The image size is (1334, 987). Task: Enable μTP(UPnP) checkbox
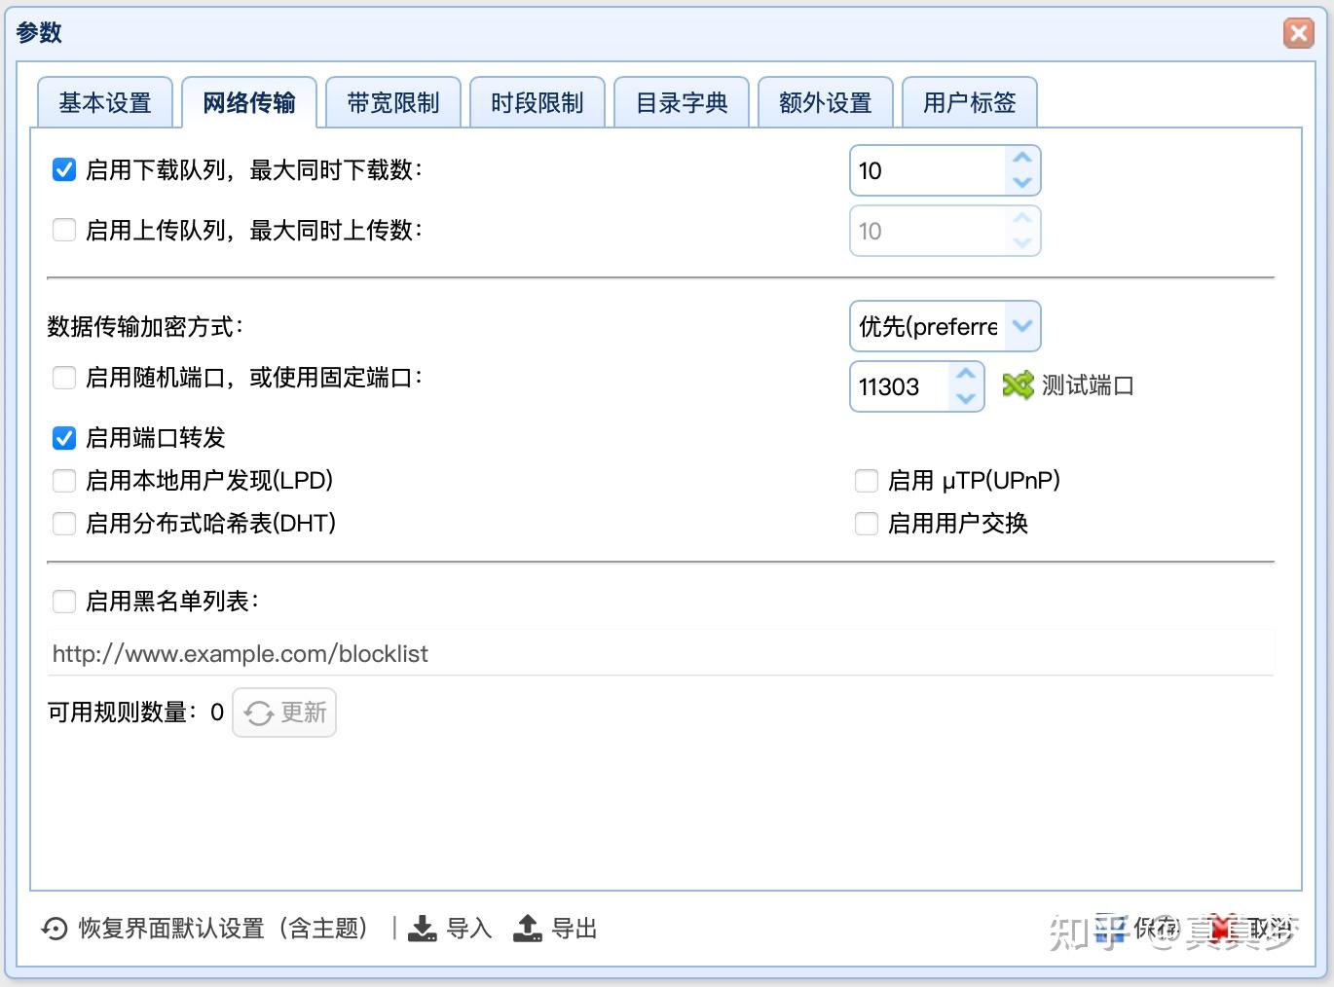pyautogui.click(x=867, y=481)
